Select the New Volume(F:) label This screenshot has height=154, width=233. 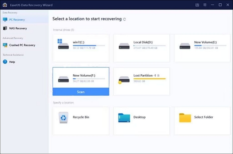pos(84,75)
